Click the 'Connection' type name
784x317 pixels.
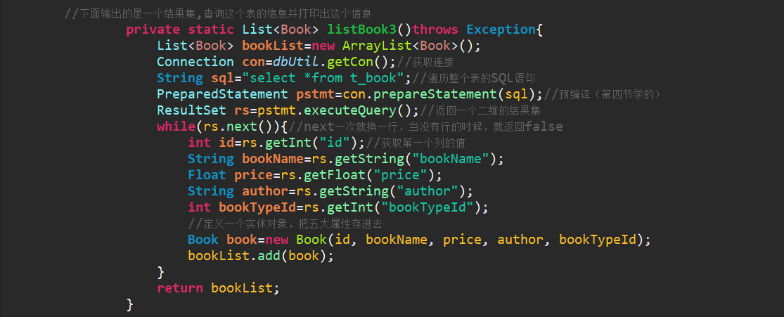point(195,61)
